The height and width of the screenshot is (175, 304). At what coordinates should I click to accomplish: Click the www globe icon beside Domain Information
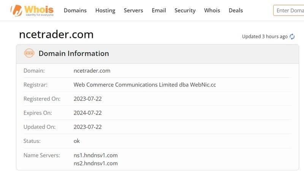click(x=29, y=53)
